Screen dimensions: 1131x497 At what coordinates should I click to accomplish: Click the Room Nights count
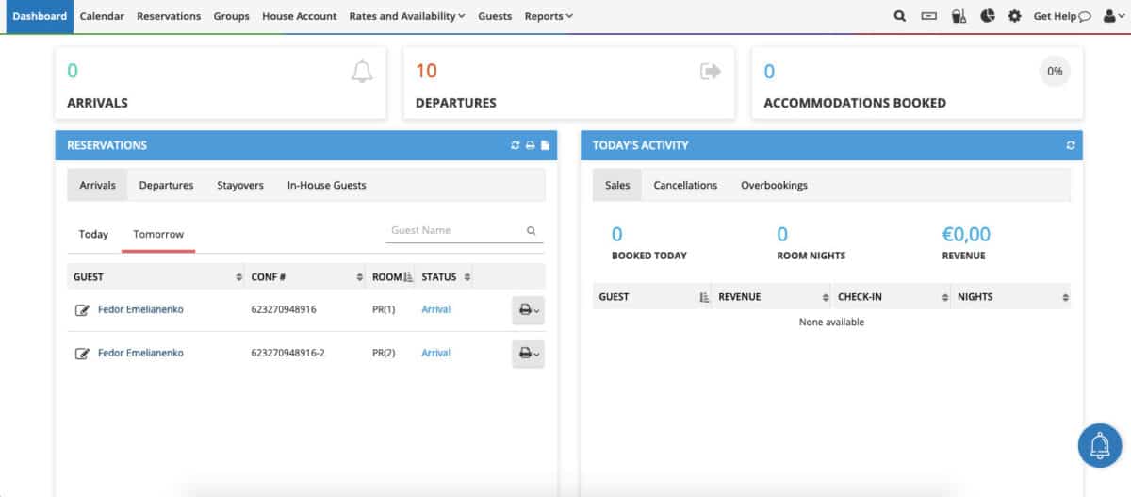[782, 234]
